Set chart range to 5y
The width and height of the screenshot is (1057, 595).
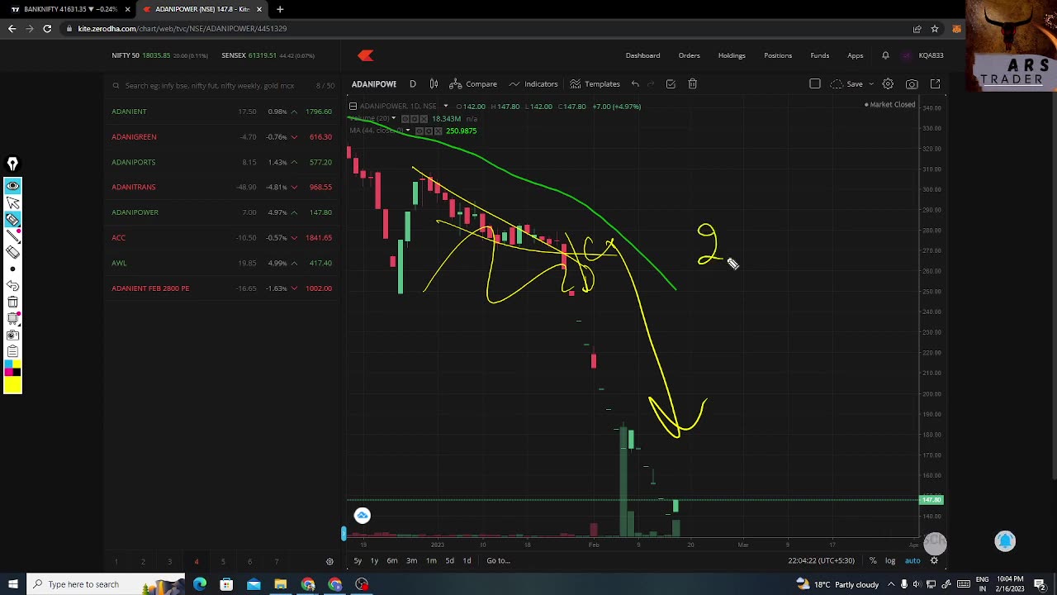coord(358,560)
